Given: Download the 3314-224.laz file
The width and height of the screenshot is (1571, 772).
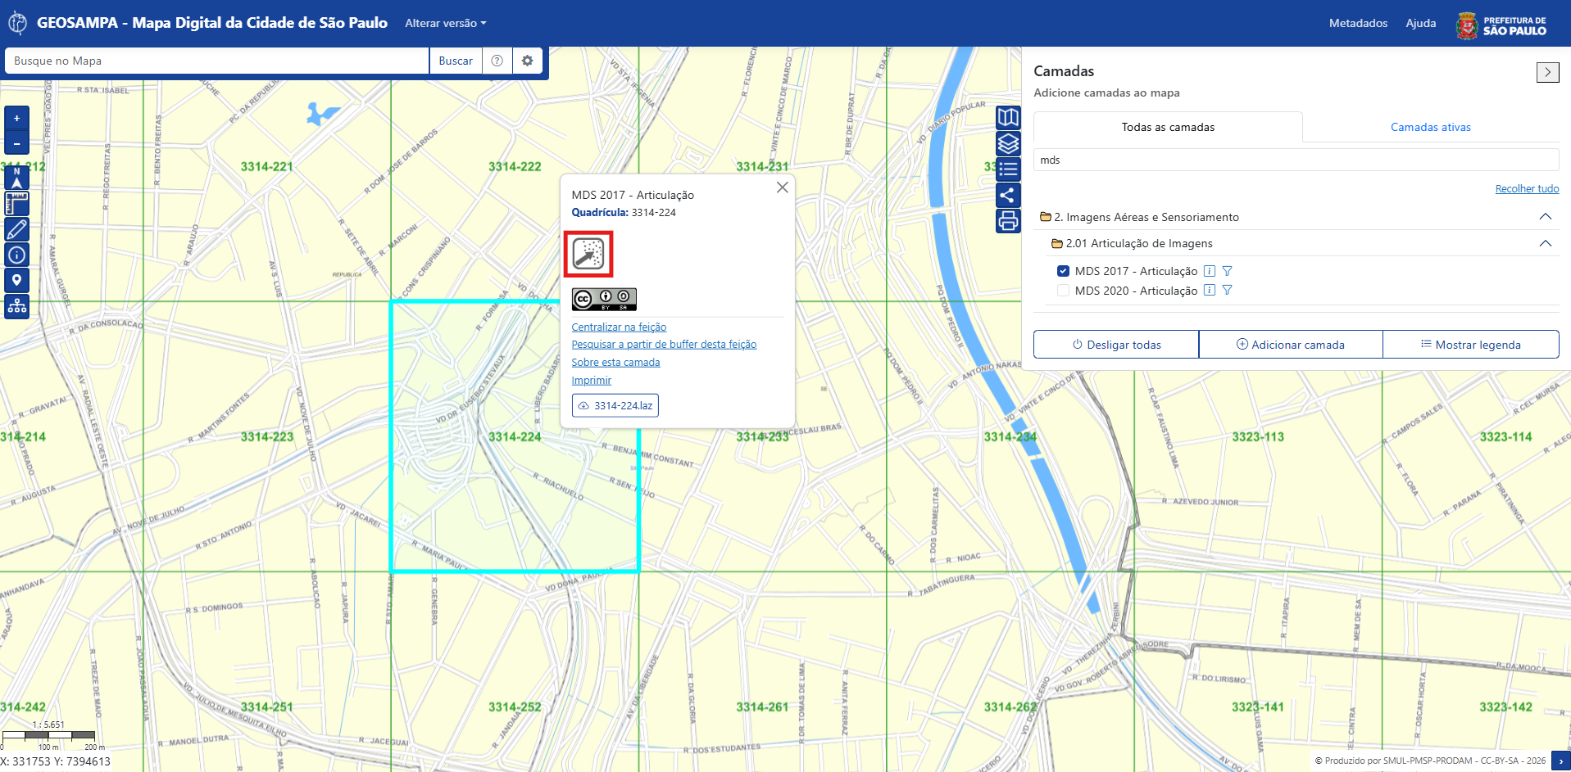Looking at the screenshot, I should (615, 405).
